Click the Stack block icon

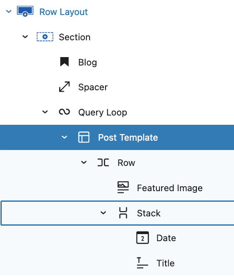click(x=123, y=213)
